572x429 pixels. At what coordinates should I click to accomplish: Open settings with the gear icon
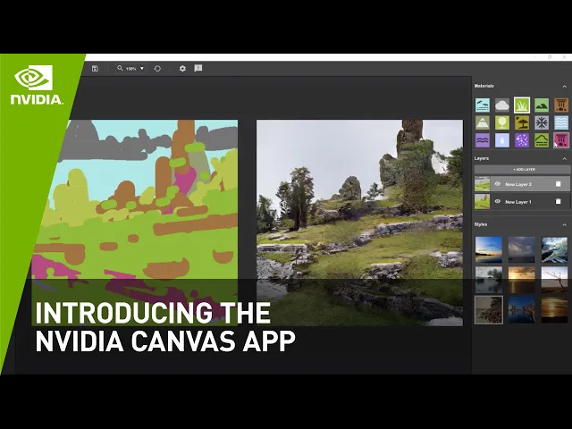point(182,69)
